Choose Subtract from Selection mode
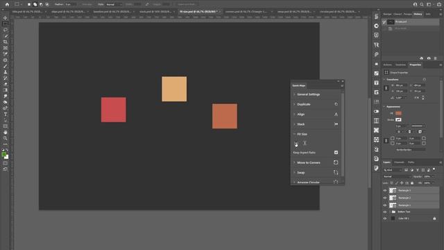Viewport: 444px width, 250px height. click(41, 4)
